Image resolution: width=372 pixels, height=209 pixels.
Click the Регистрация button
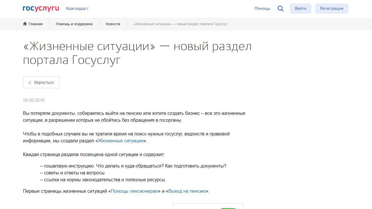tap(332, 8)
